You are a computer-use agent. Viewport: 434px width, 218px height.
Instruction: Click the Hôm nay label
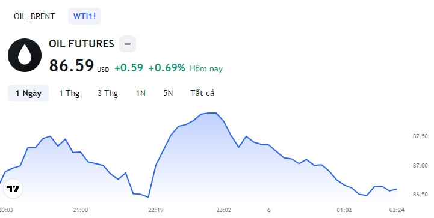(206, 68)
